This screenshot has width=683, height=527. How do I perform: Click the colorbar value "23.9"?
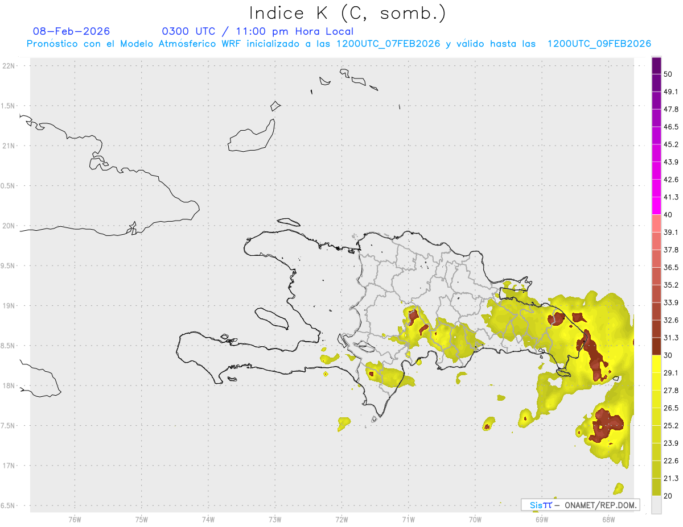click(671, 443)
